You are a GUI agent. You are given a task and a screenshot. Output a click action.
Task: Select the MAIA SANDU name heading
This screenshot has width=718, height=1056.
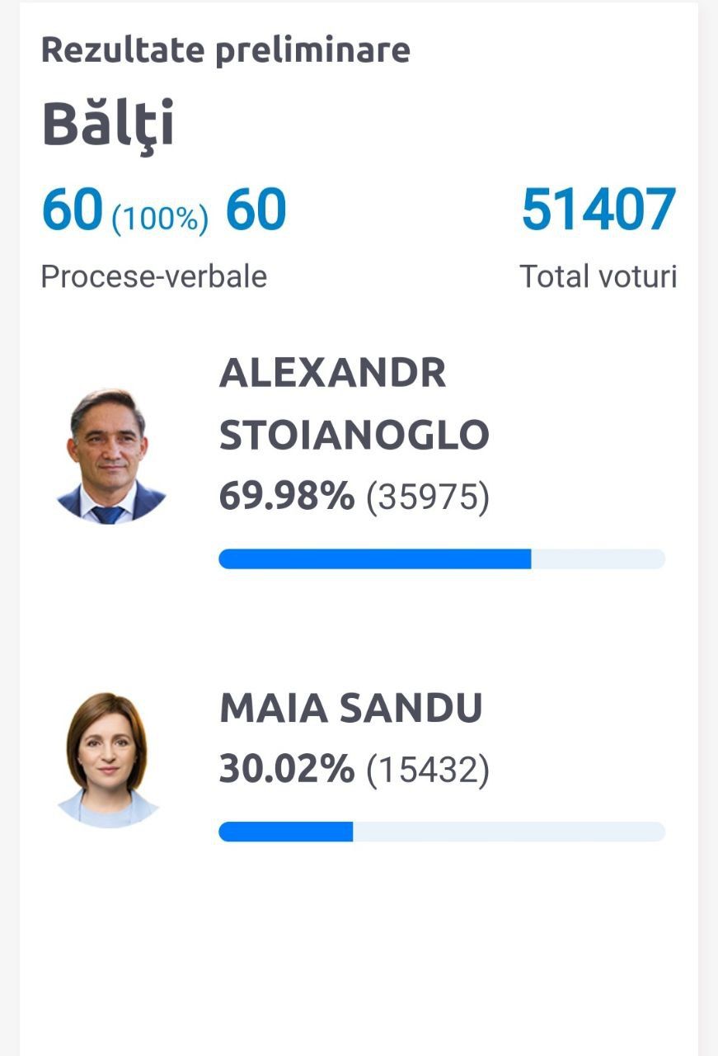pos(351,708)
